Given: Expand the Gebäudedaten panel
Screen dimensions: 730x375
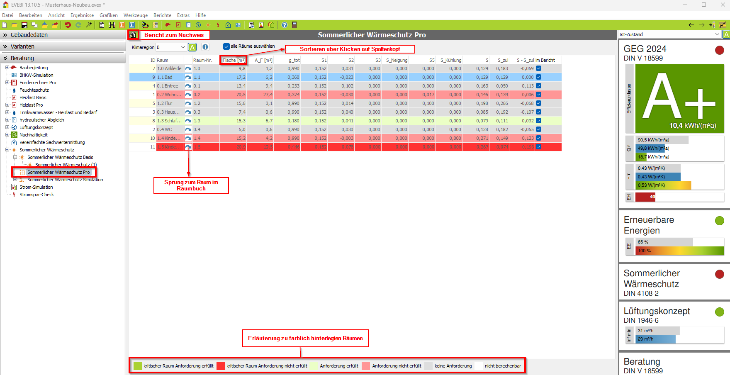Looking at the screenshot, I should [29, 35].
